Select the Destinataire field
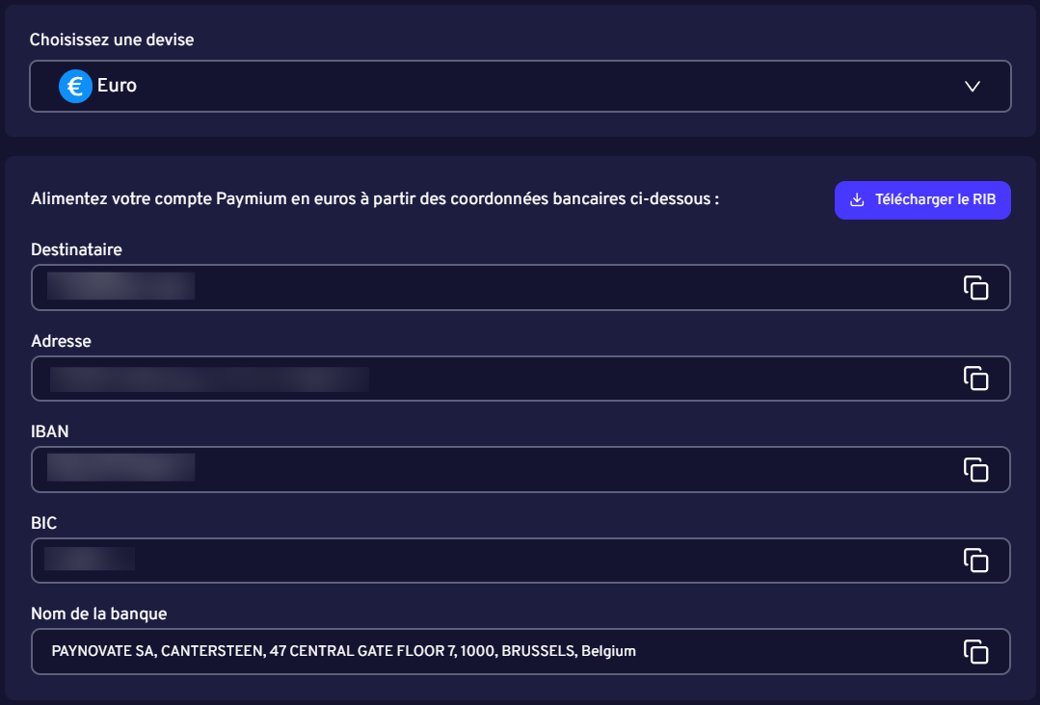The width and height of the screenshot is (1040, 705). (386, 287)
